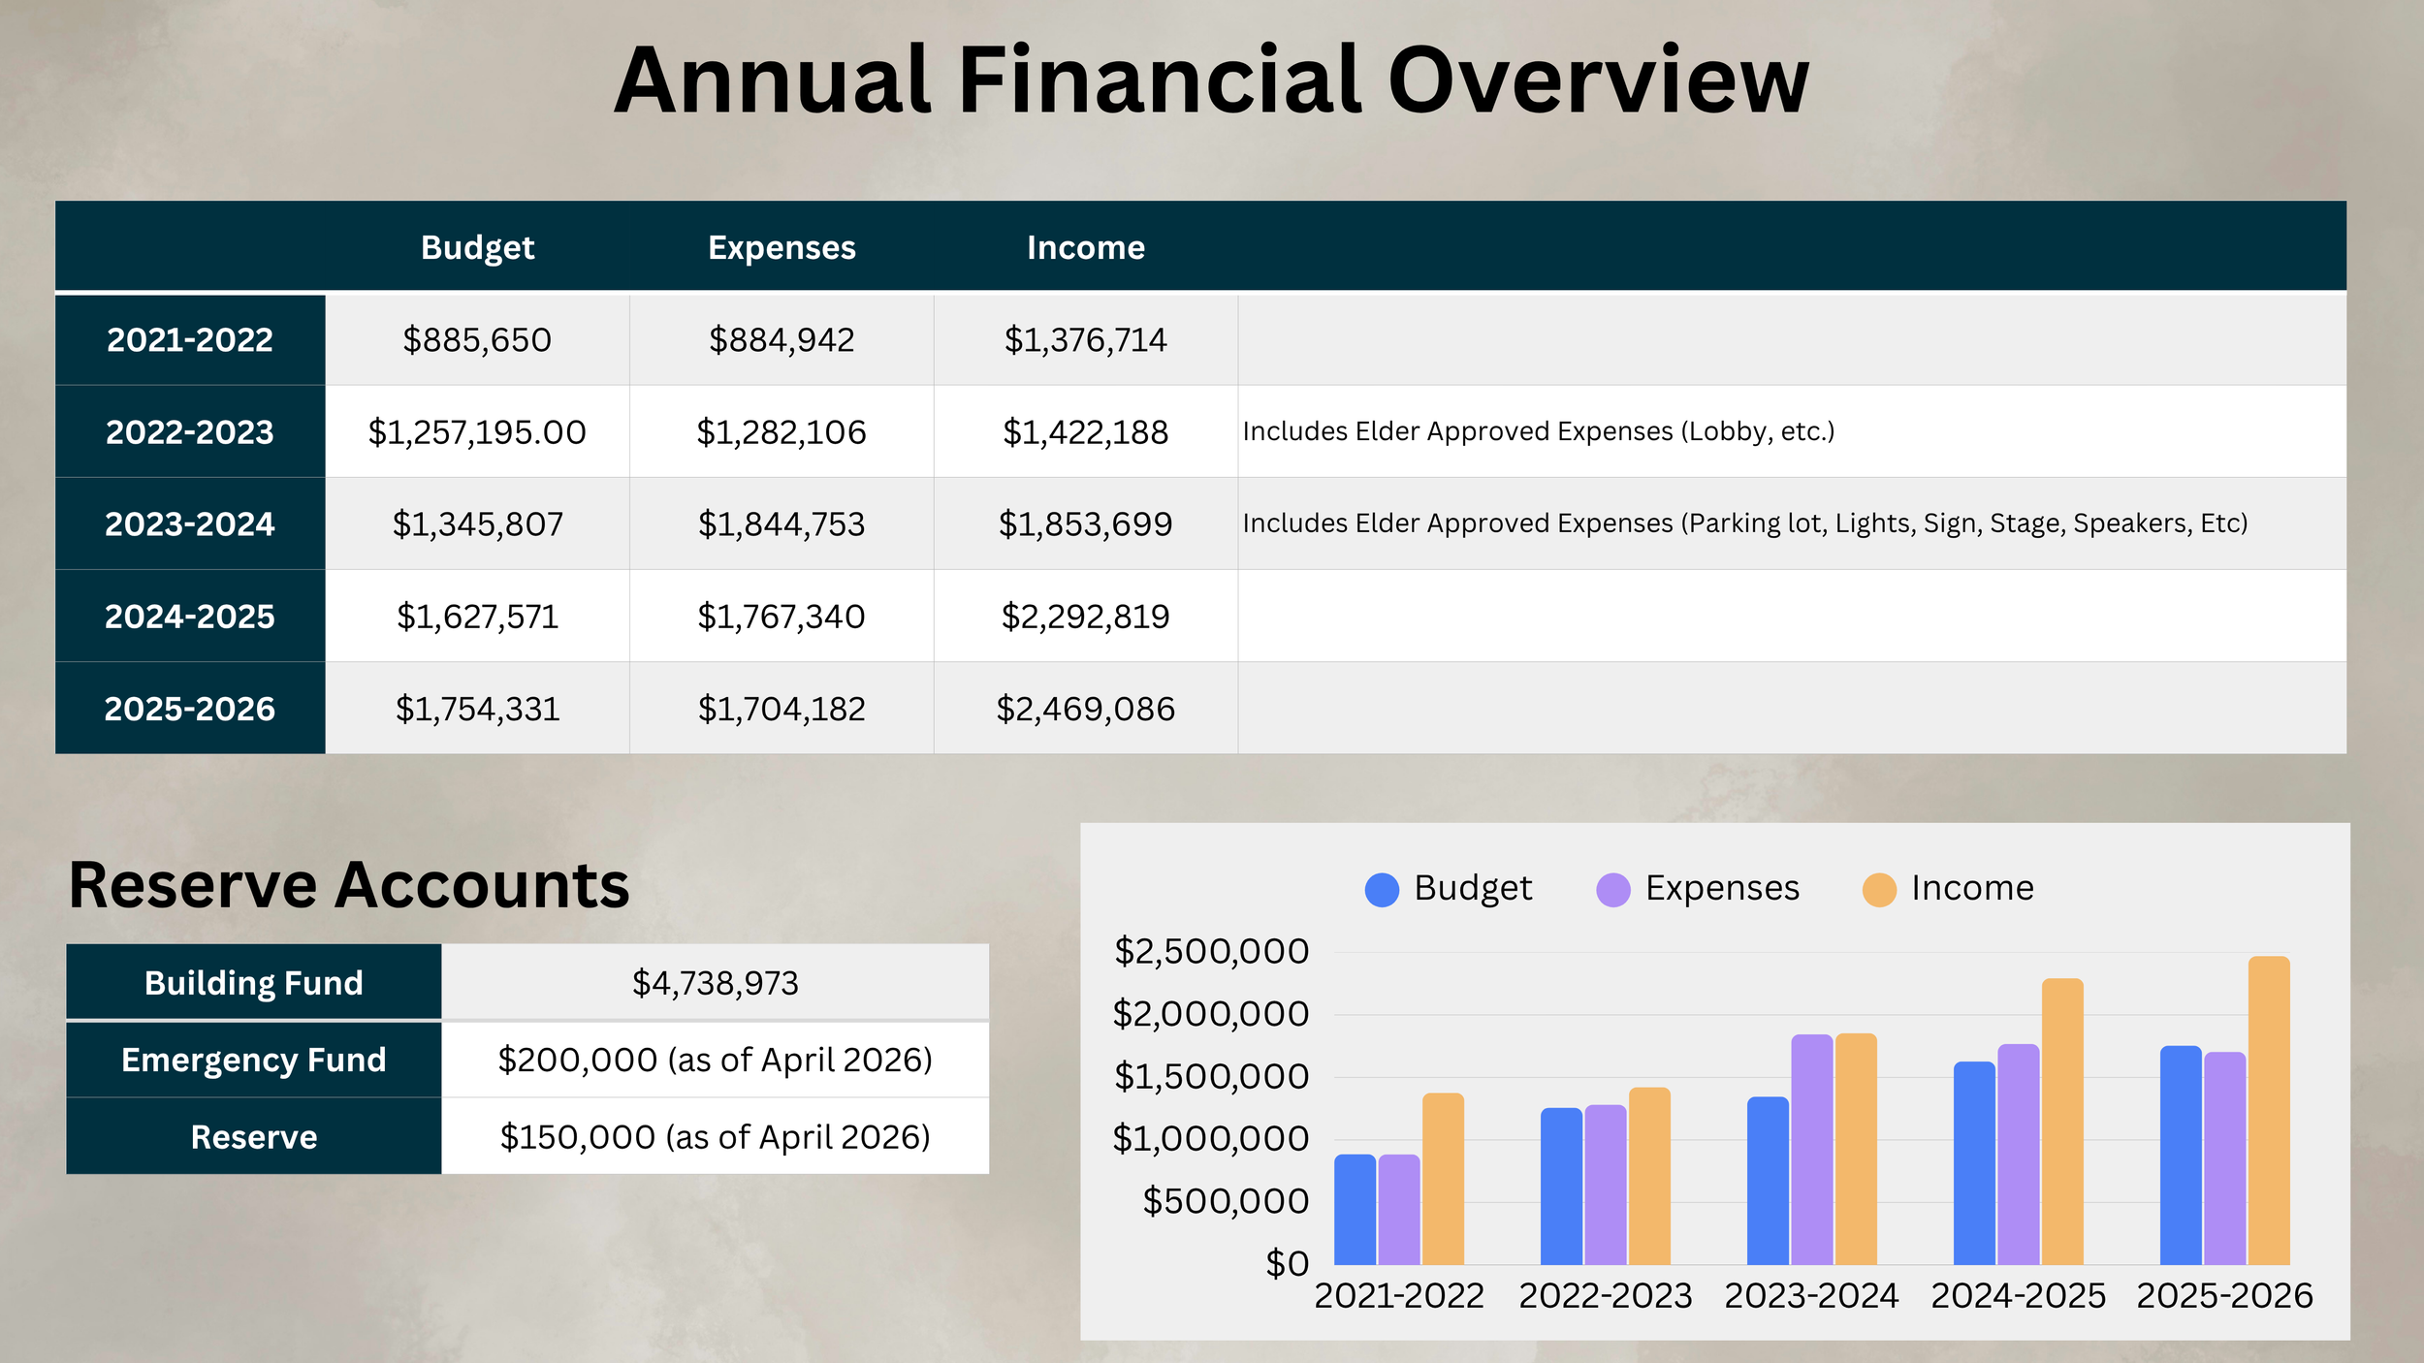Click the $1,000,000 axis label
The width and height of the screenshot is (2424, 1363).
pyautogui.click(x=1211, y=1139)
